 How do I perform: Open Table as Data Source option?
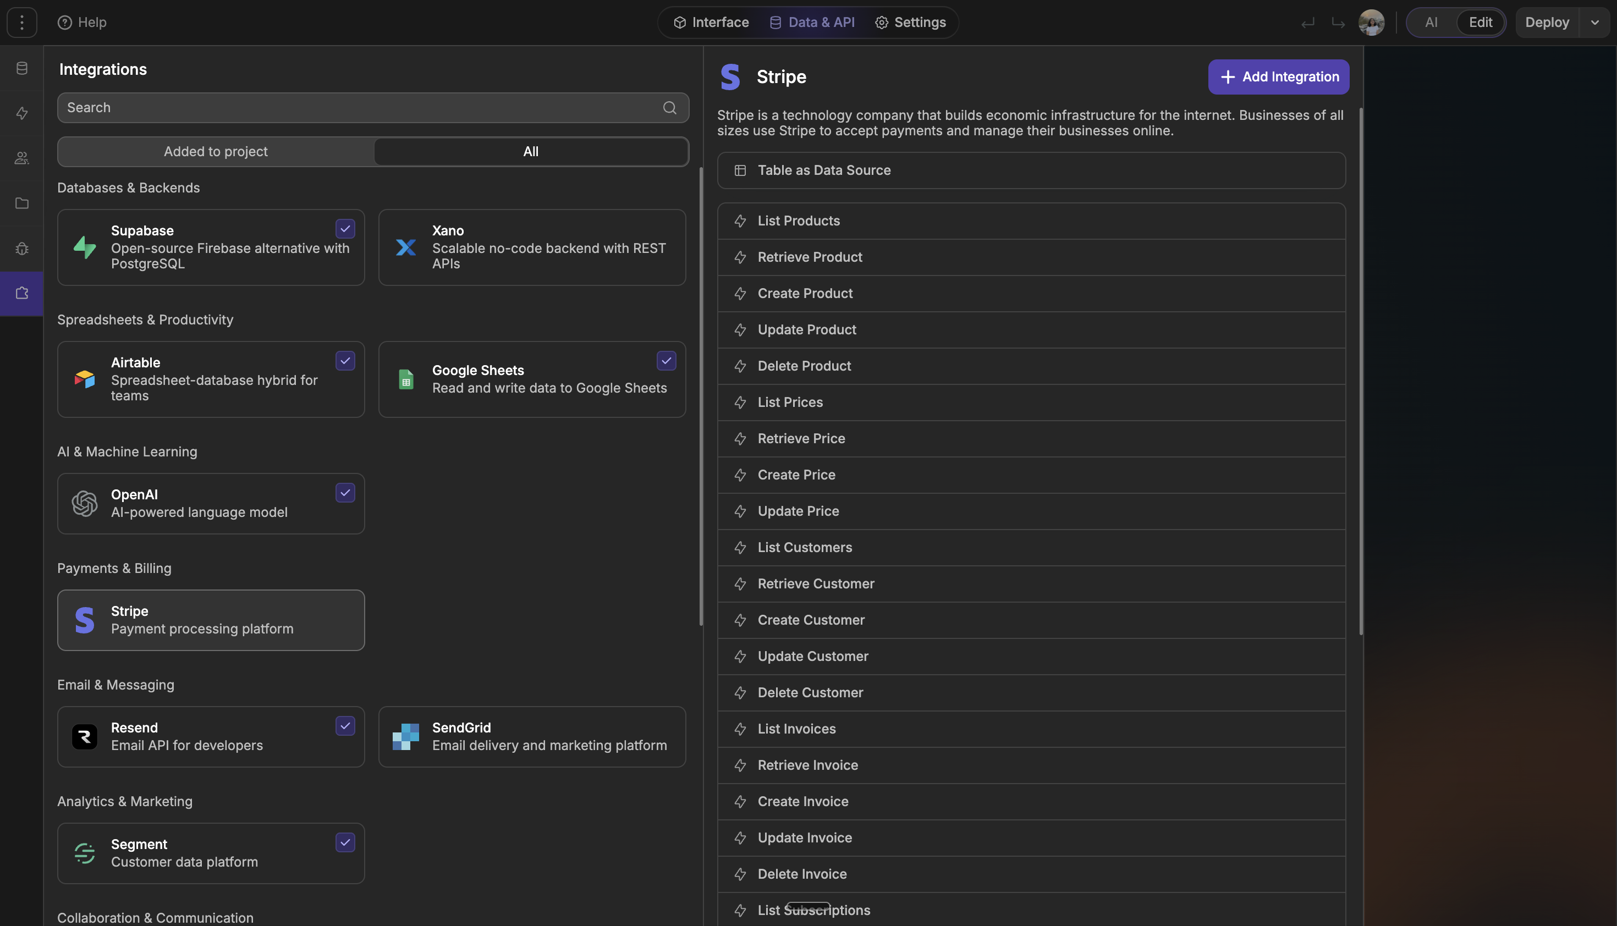pyautogui.click(x=1031, y=170)
